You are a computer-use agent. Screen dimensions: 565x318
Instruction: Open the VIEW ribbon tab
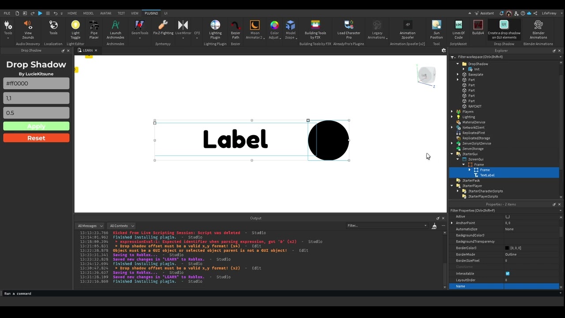[x=135, y=13]
